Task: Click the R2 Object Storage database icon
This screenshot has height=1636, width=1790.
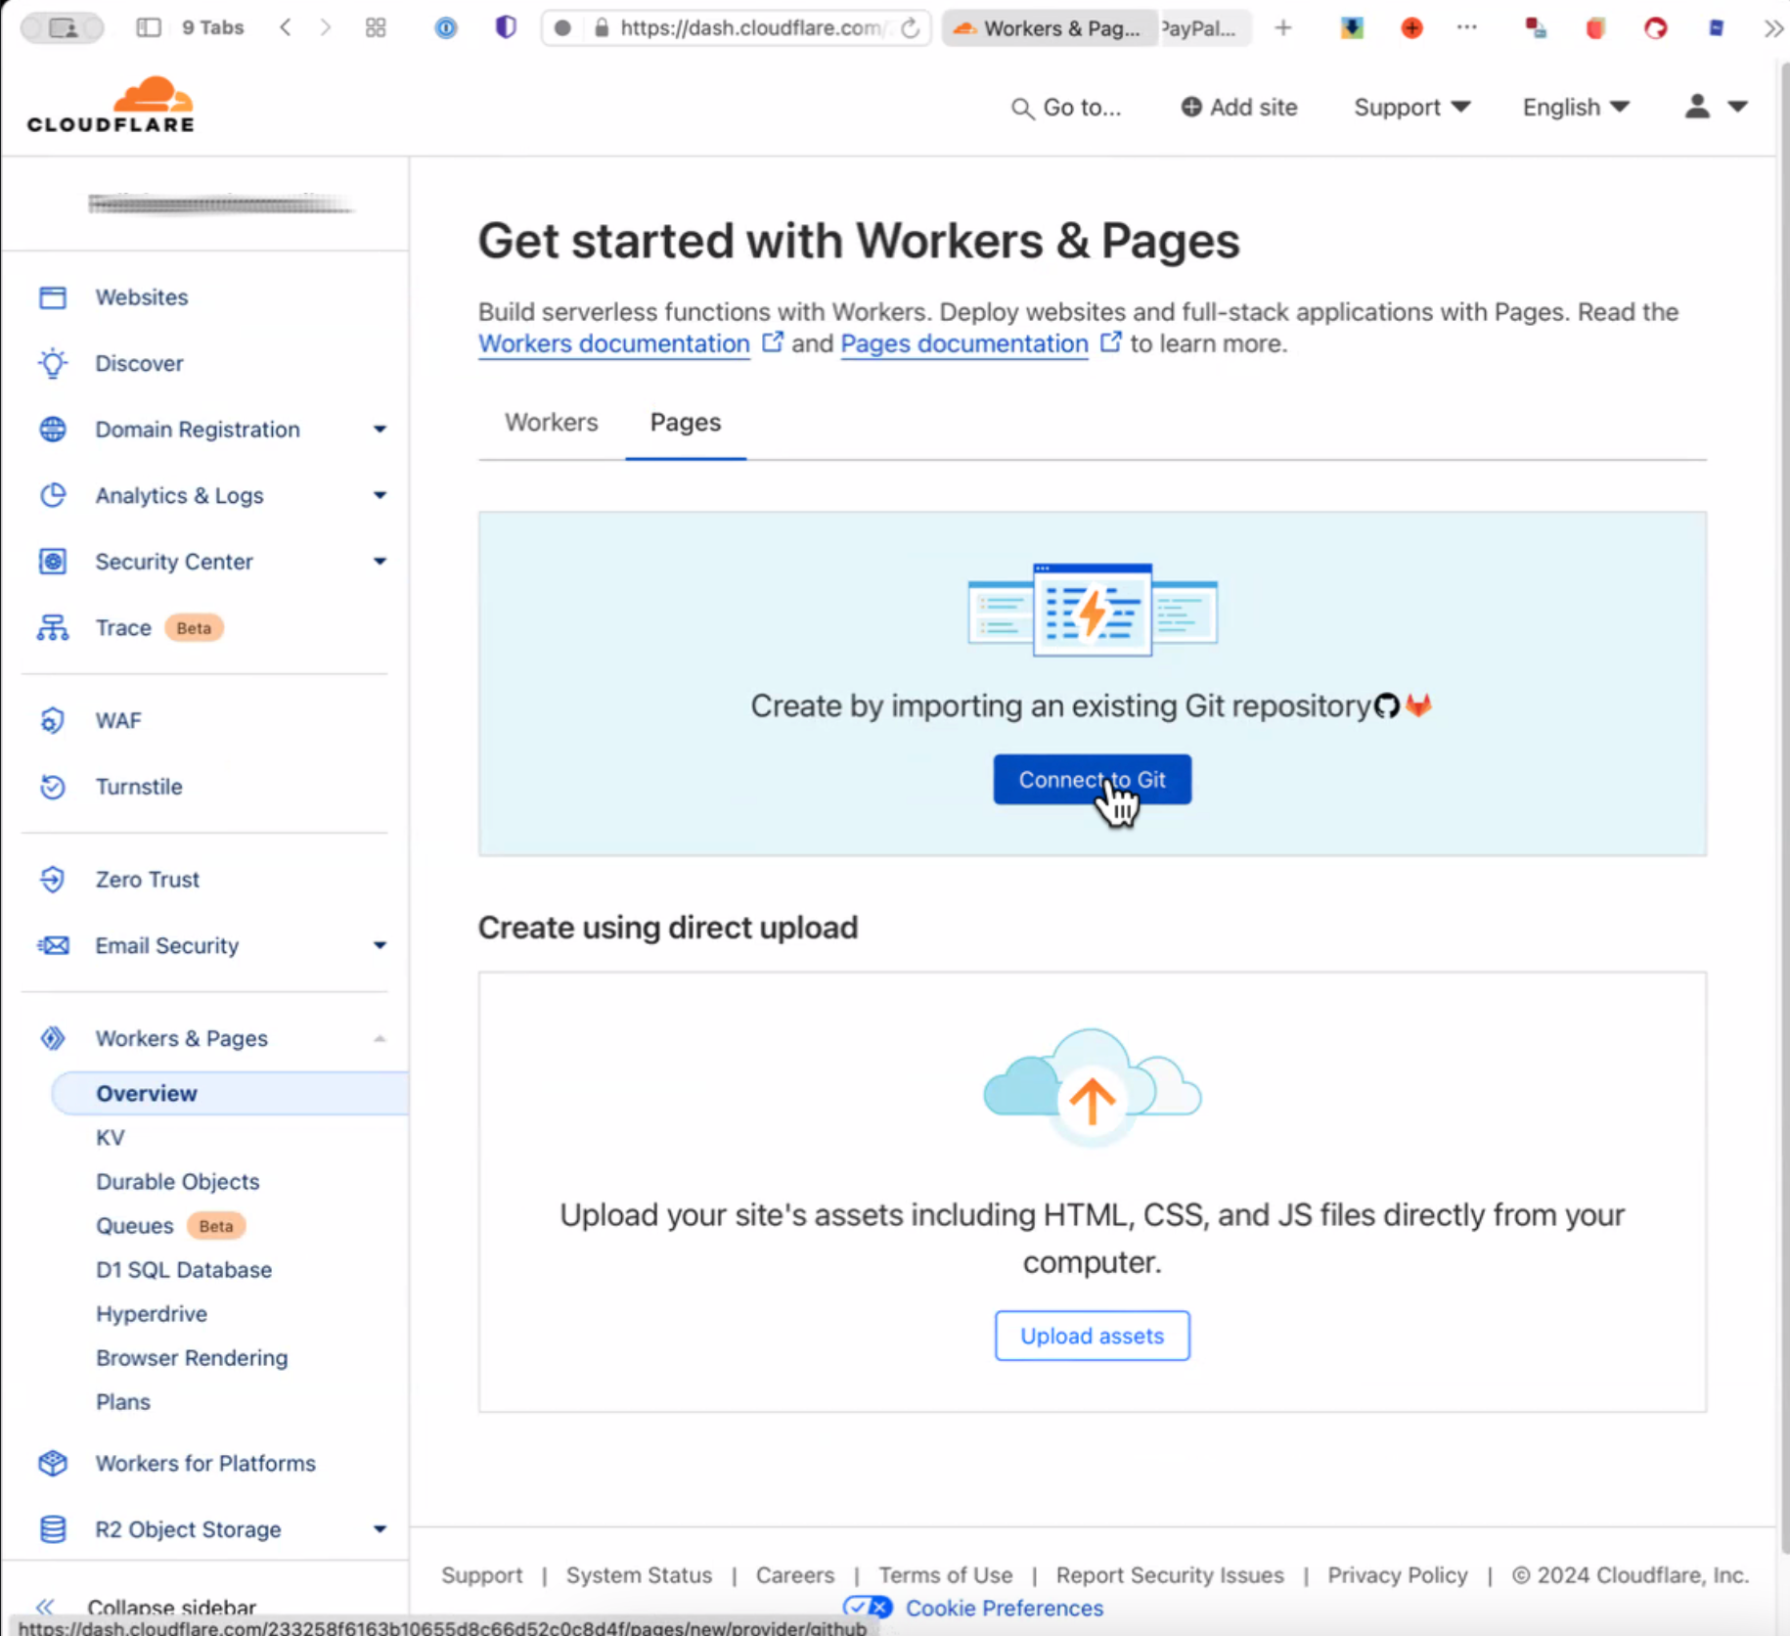Action: (x=53, y=1529)
